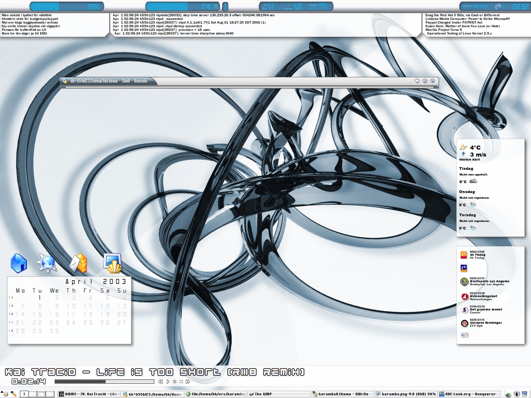Click the down-arrow system tray icon
Viewport: 531px width, 398px height.
click(x=517, y=394)
